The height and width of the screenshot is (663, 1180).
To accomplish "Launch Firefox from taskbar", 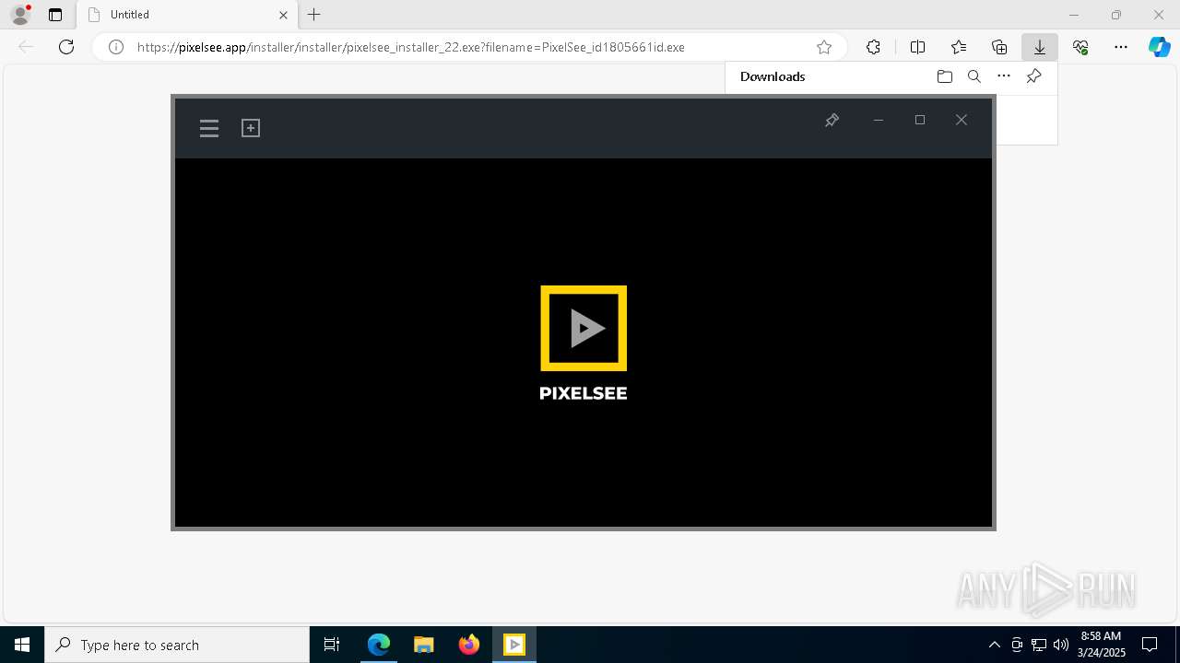I will 469,645.
